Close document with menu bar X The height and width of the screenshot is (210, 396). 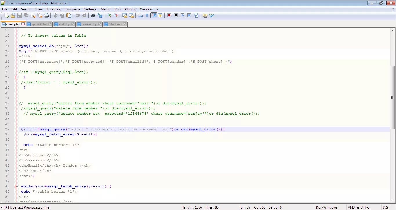pos(393,9)
